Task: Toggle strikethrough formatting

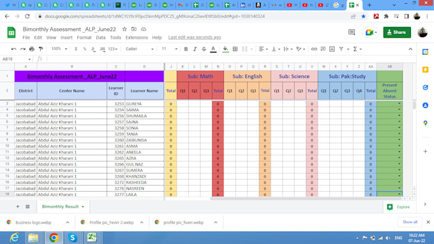Action: click(204, 49)
